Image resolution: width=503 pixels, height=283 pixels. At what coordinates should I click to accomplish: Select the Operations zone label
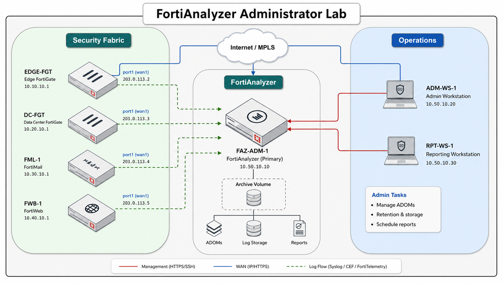[417, 40]
